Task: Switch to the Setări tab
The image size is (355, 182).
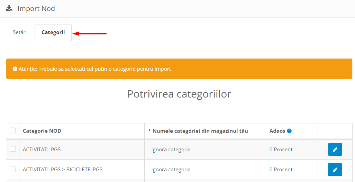Action: pyautogui.click(x=20, y=32)
